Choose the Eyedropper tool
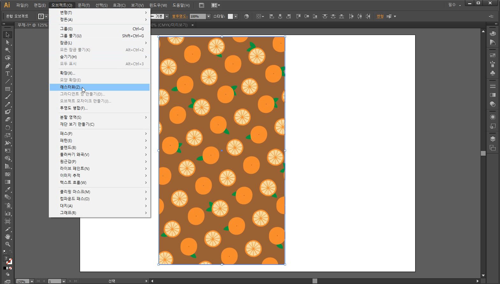This screenshot has height=284, width=500. click(x=8, y=190)
